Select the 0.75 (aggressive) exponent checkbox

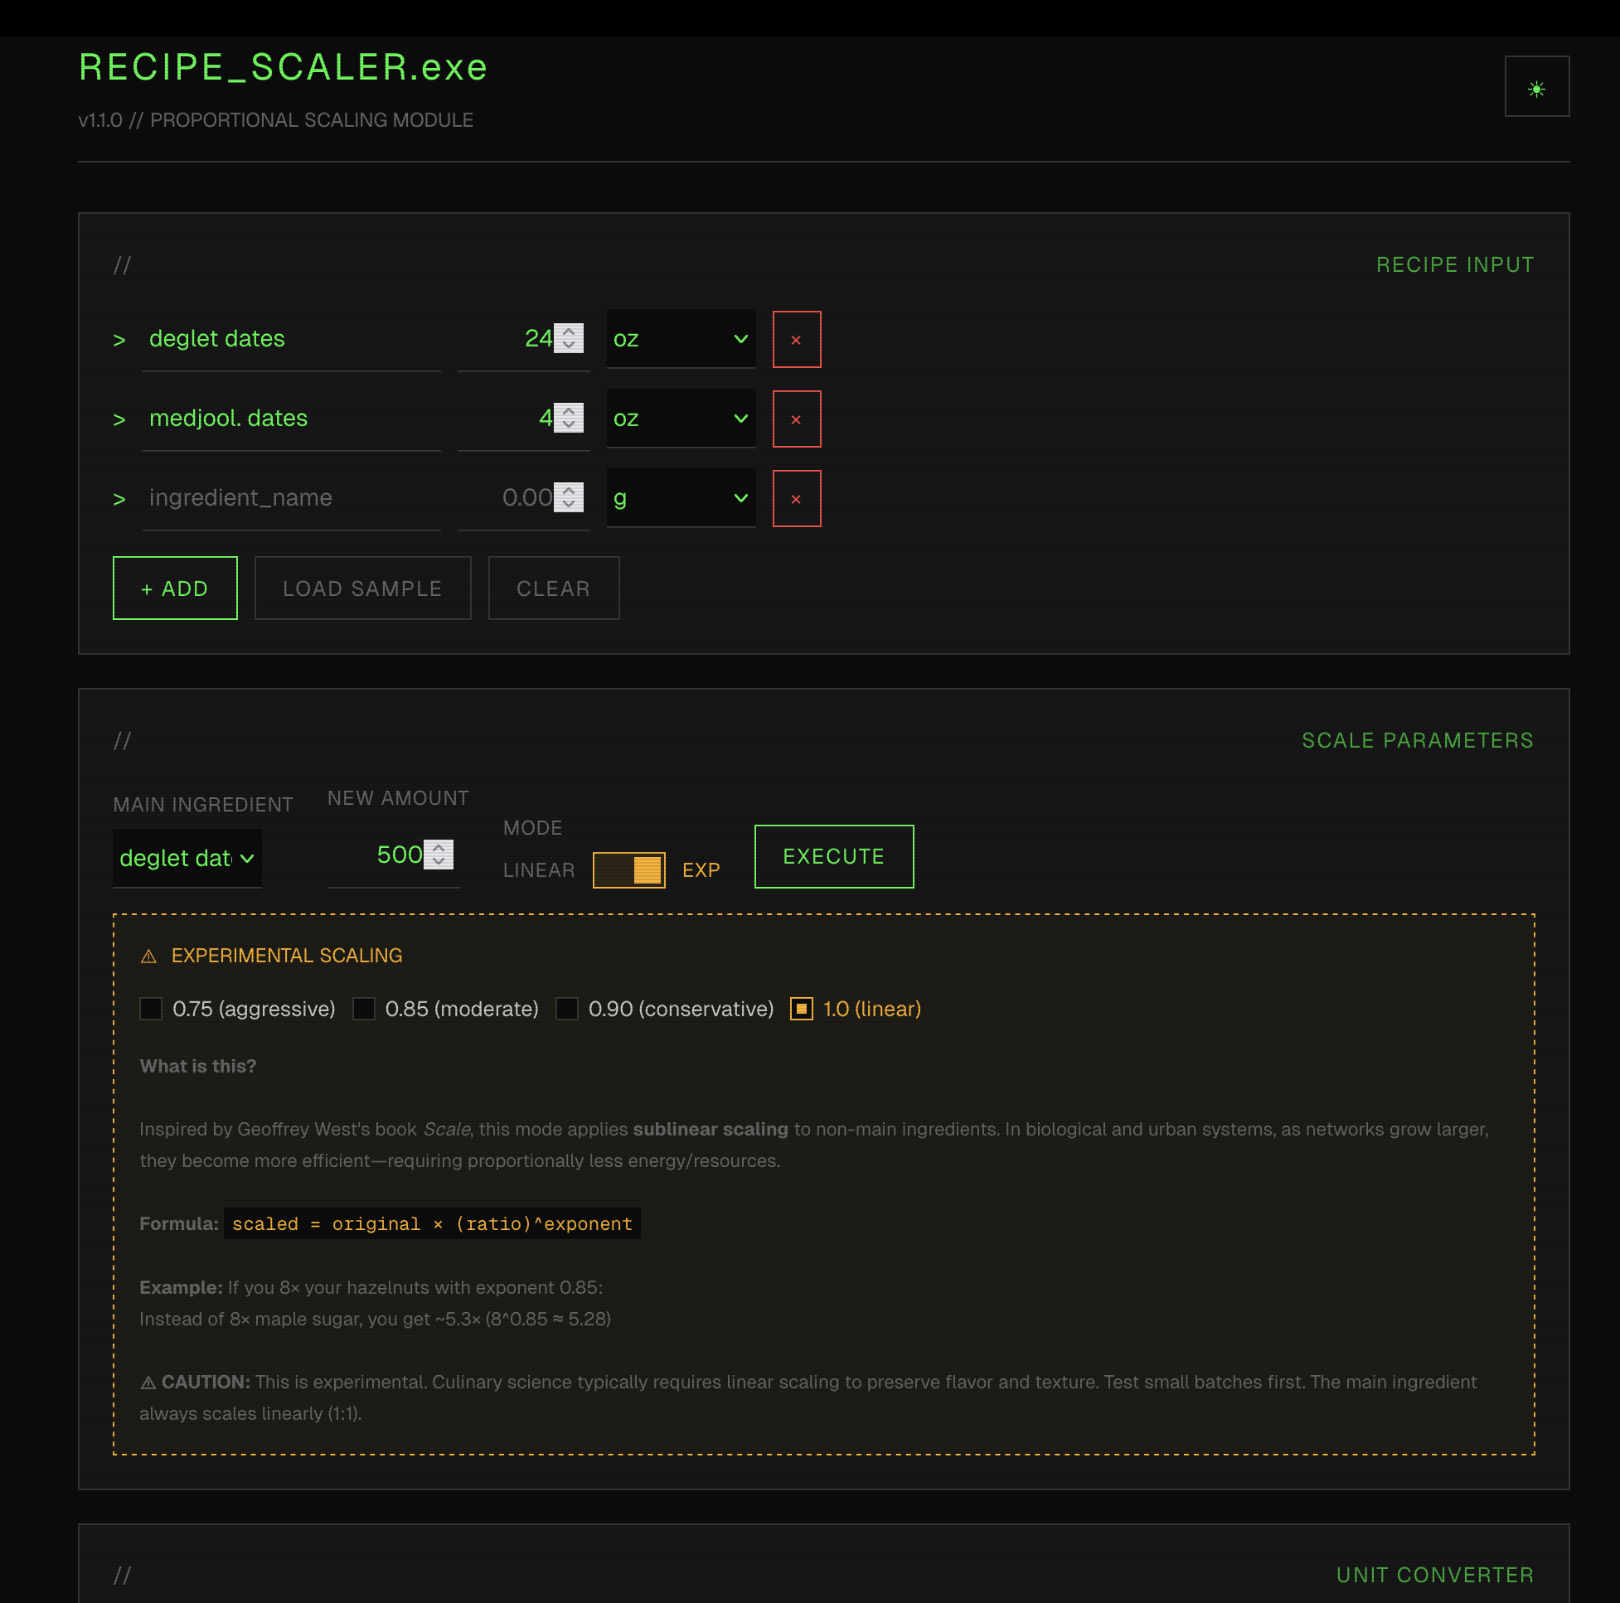(x=151, y=1009)
